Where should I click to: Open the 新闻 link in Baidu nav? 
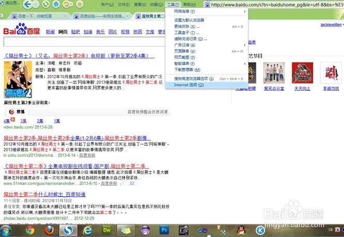coord(50,32)
